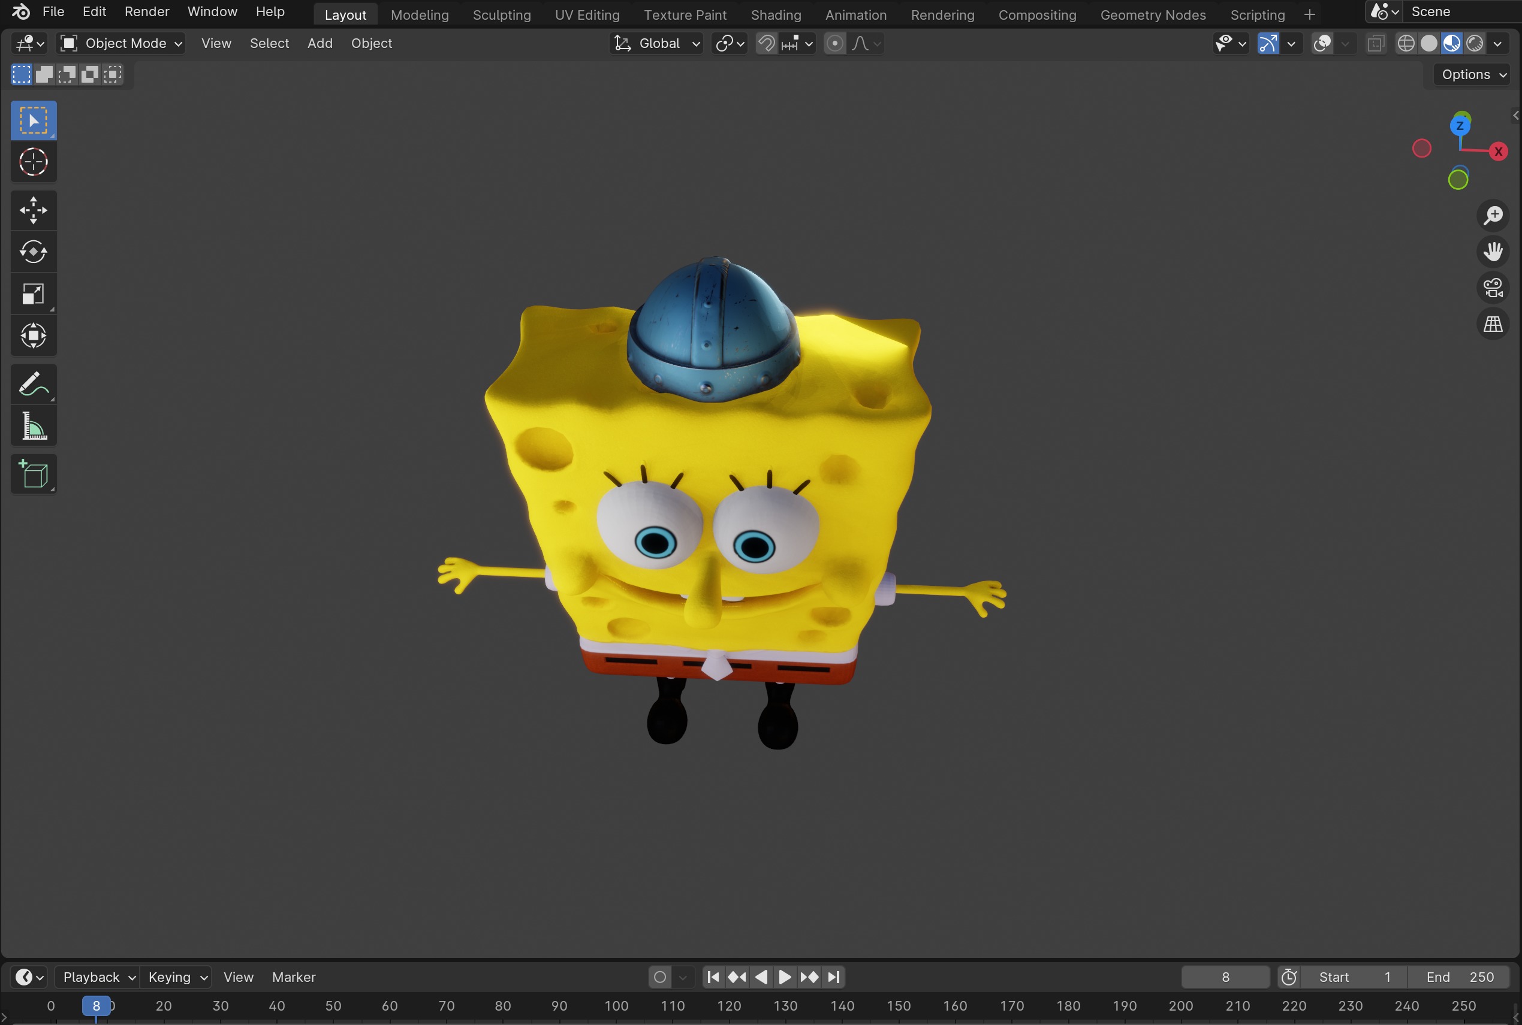
Task: Toggle the preview range clock icon
Action: 1288,976
